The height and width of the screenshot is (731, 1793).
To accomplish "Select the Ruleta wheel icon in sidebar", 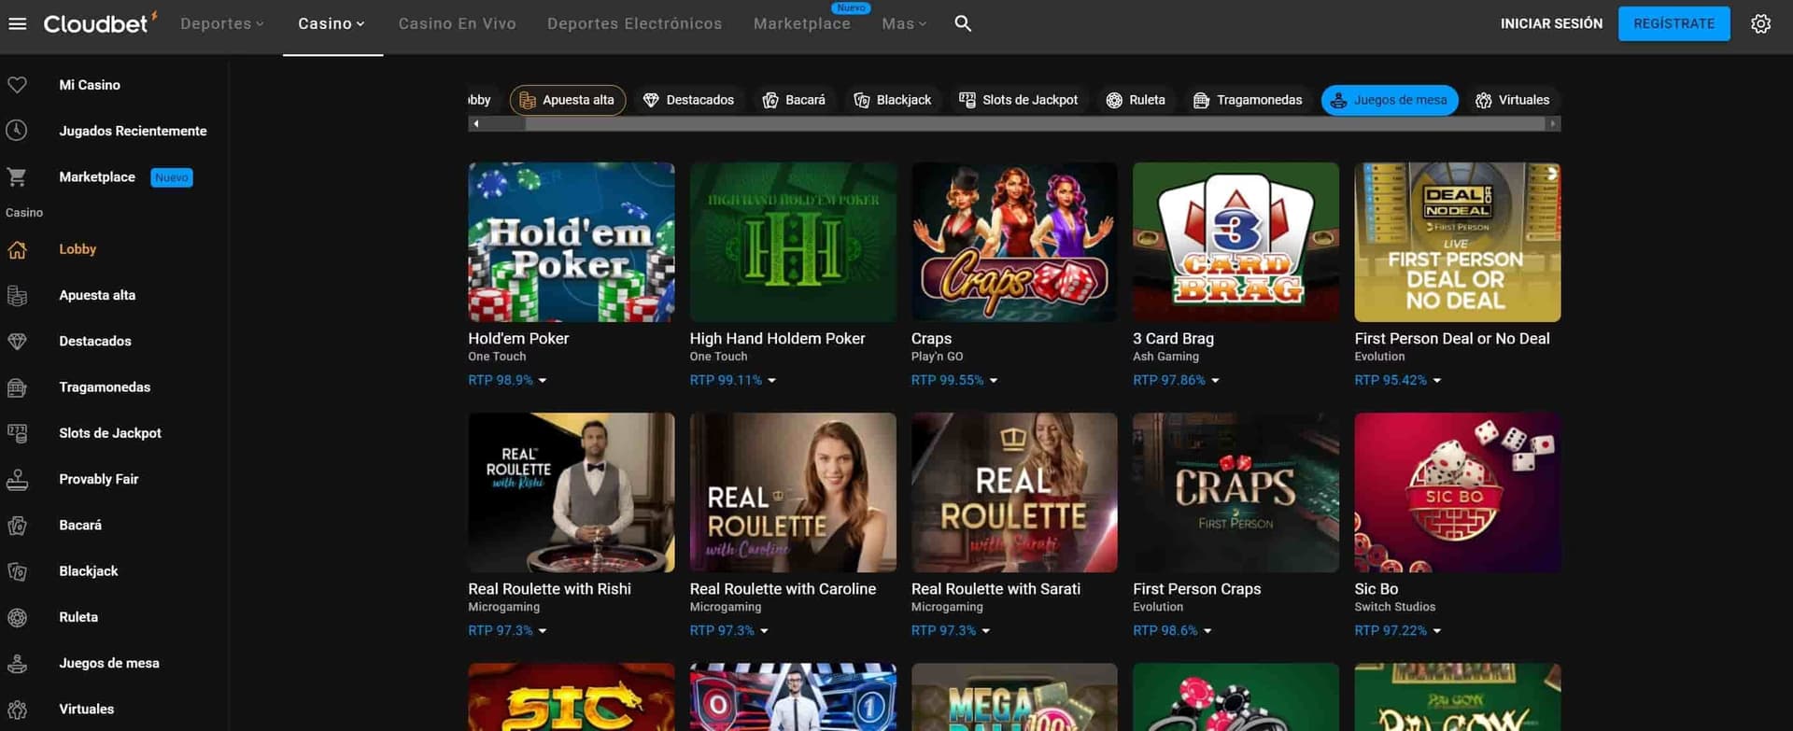I will click(x=17, y=617).
